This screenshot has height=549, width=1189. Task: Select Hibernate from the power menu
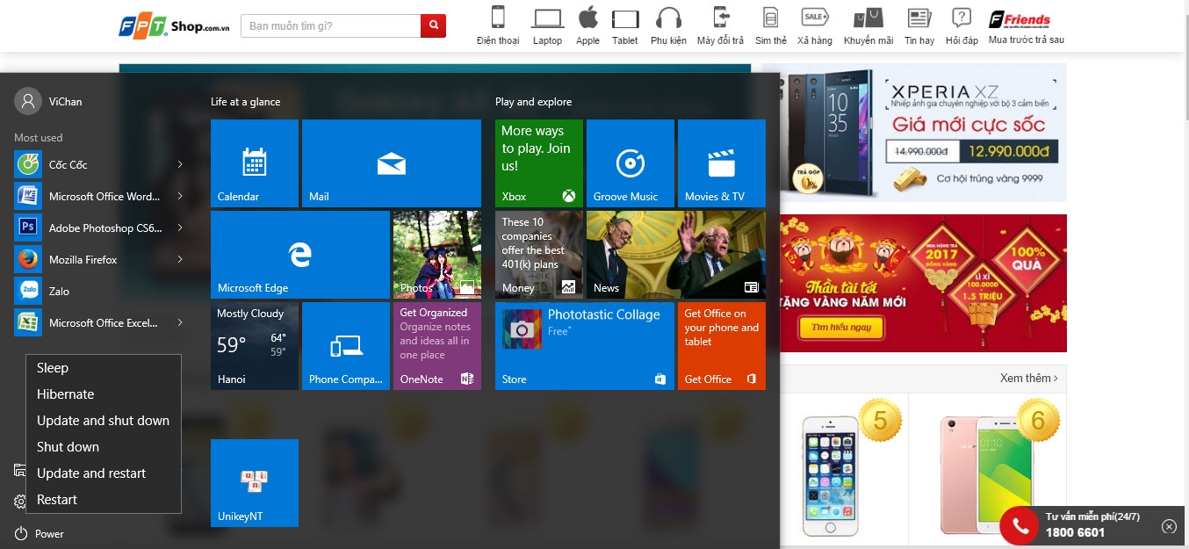click(x=104, y=394)
